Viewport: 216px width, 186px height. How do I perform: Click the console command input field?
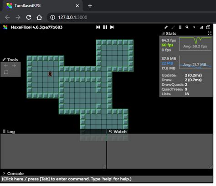pyautogui.click(x=107, y=179)
